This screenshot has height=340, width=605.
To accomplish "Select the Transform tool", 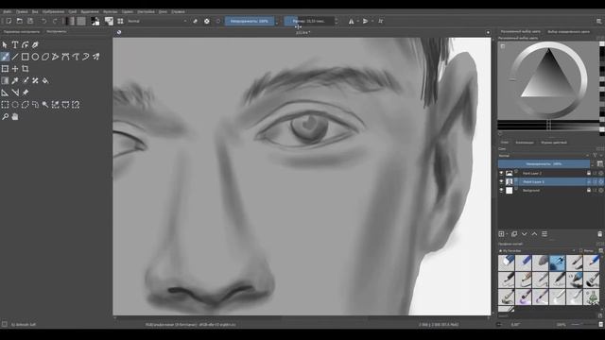I will tap(5, 69).
